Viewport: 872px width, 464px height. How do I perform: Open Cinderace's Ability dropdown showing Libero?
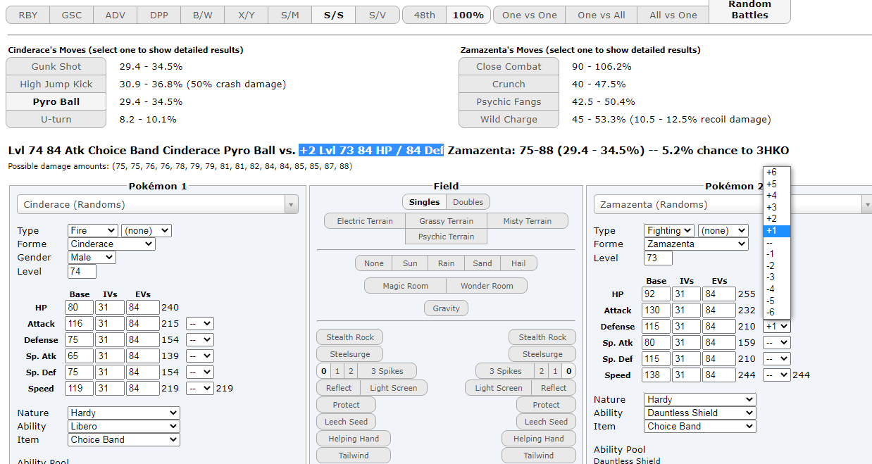coord(124,427)
